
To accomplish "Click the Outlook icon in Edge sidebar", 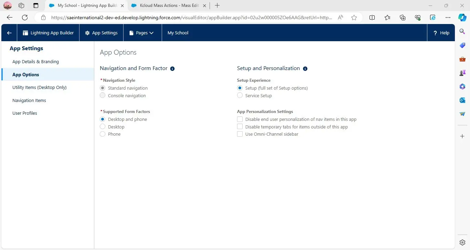I will tap(462, 100).
